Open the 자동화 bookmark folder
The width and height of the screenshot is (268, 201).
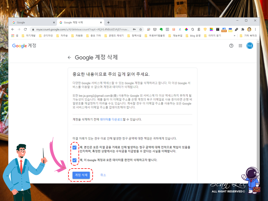click(x=77, y=35)
